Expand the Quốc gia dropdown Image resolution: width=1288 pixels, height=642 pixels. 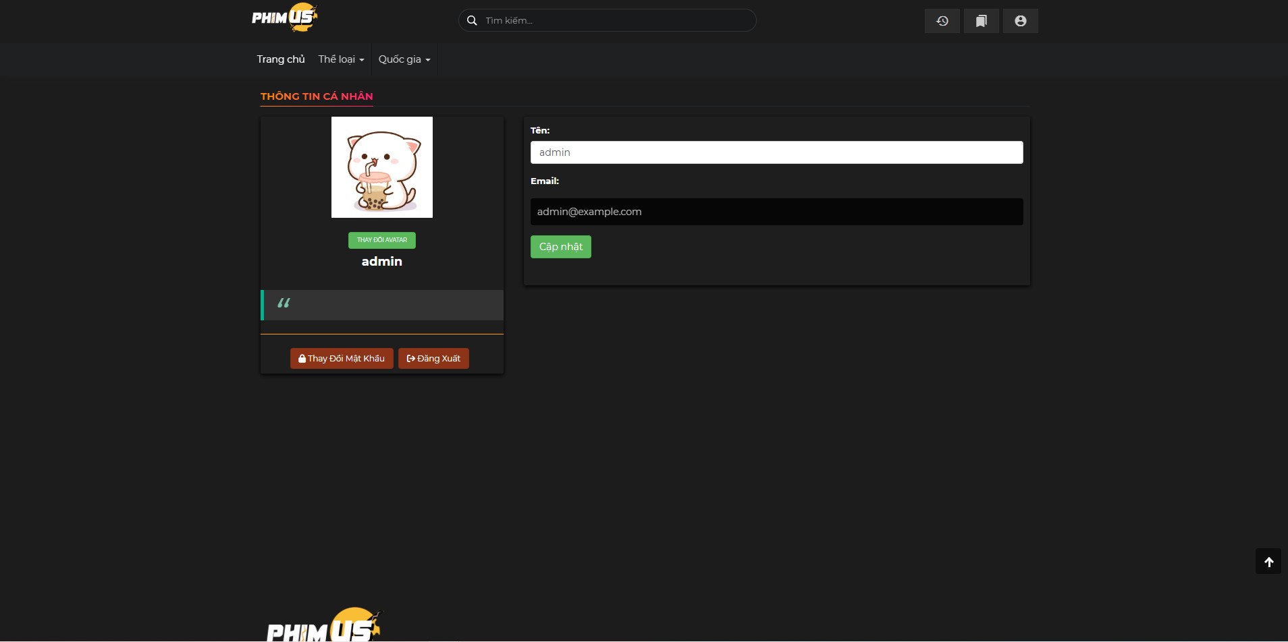coord(404,59)
